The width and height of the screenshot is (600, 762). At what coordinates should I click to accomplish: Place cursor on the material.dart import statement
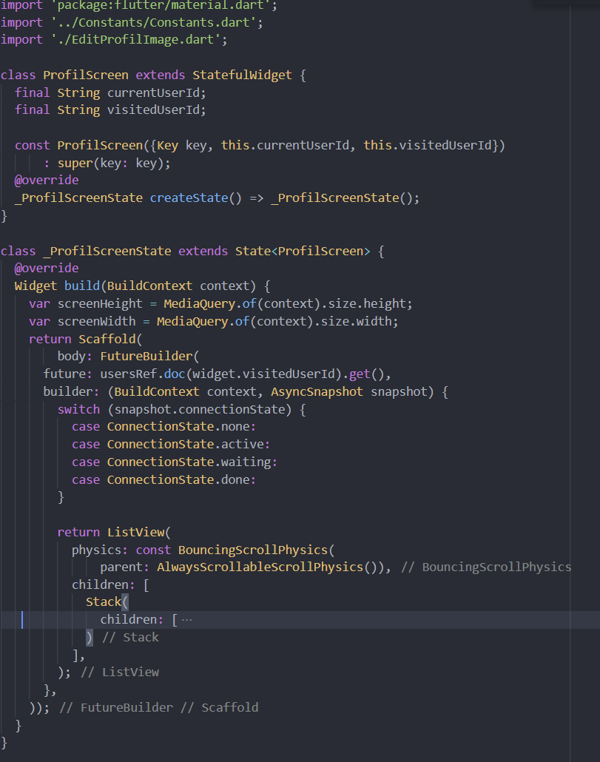coord(133,5)
